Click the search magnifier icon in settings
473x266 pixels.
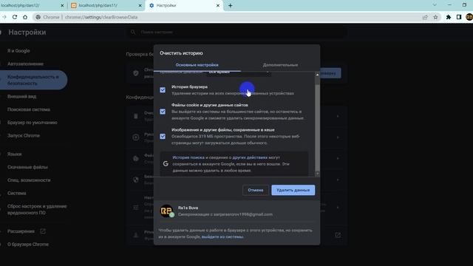click(133, 32)
